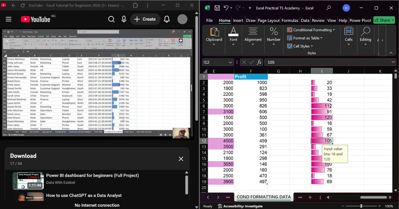Expand the formula bar with chevron
399x209 pixels.
(x=393, y=62)
